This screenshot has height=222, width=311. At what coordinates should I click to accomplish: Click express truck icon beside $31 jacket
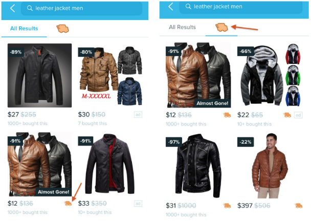pyautogui.click(x=227, y=206)
